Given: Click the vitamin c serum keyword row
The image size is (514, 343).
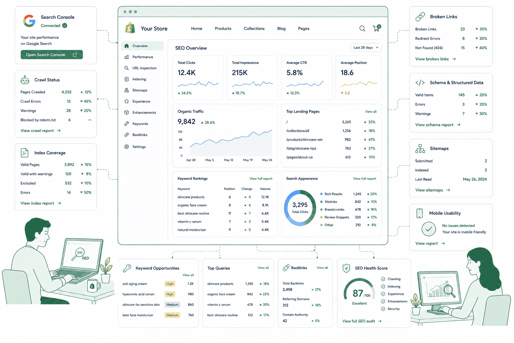Looking at the screenshot, I should (x=225, y=222).
